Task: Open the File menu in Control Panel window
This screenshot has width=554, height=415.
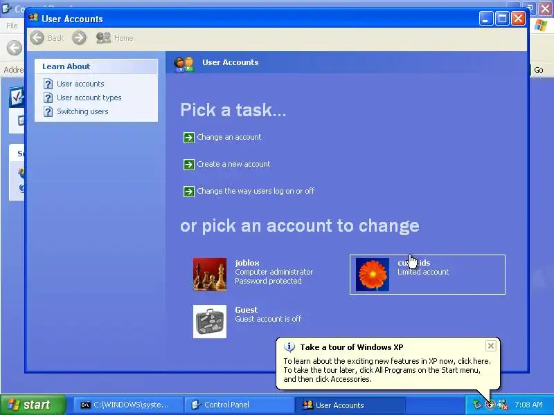Action: [12, 26]
